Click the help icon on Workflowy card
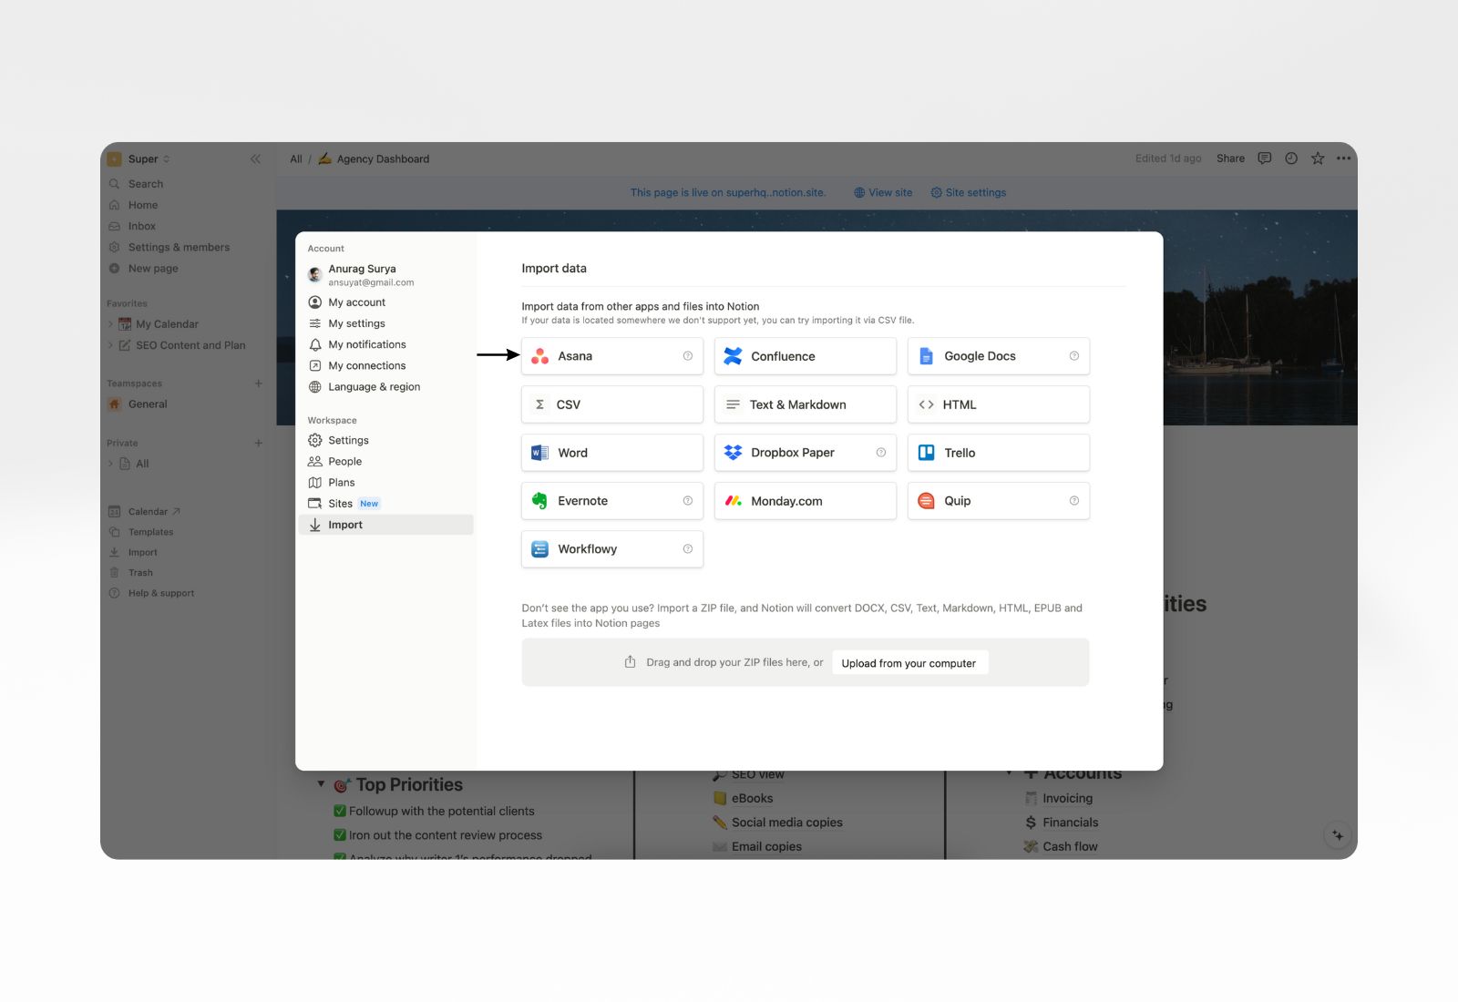Viewport: 1458px width, 1002px height. pyautogui.click(x=688, y=549)
